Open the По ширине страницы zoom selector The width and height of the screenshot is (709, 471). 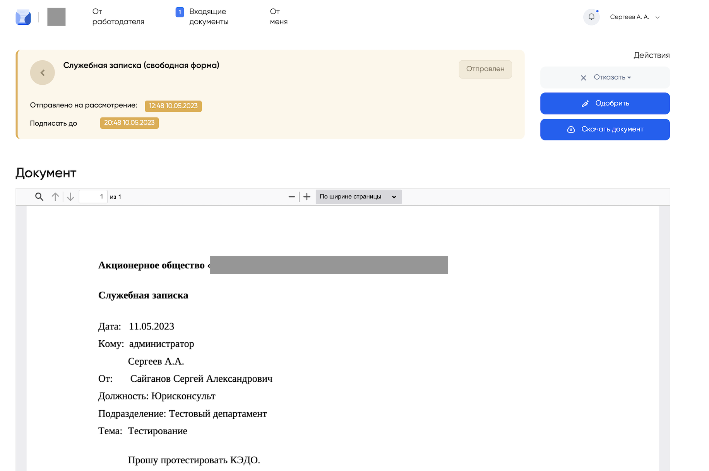358,197
